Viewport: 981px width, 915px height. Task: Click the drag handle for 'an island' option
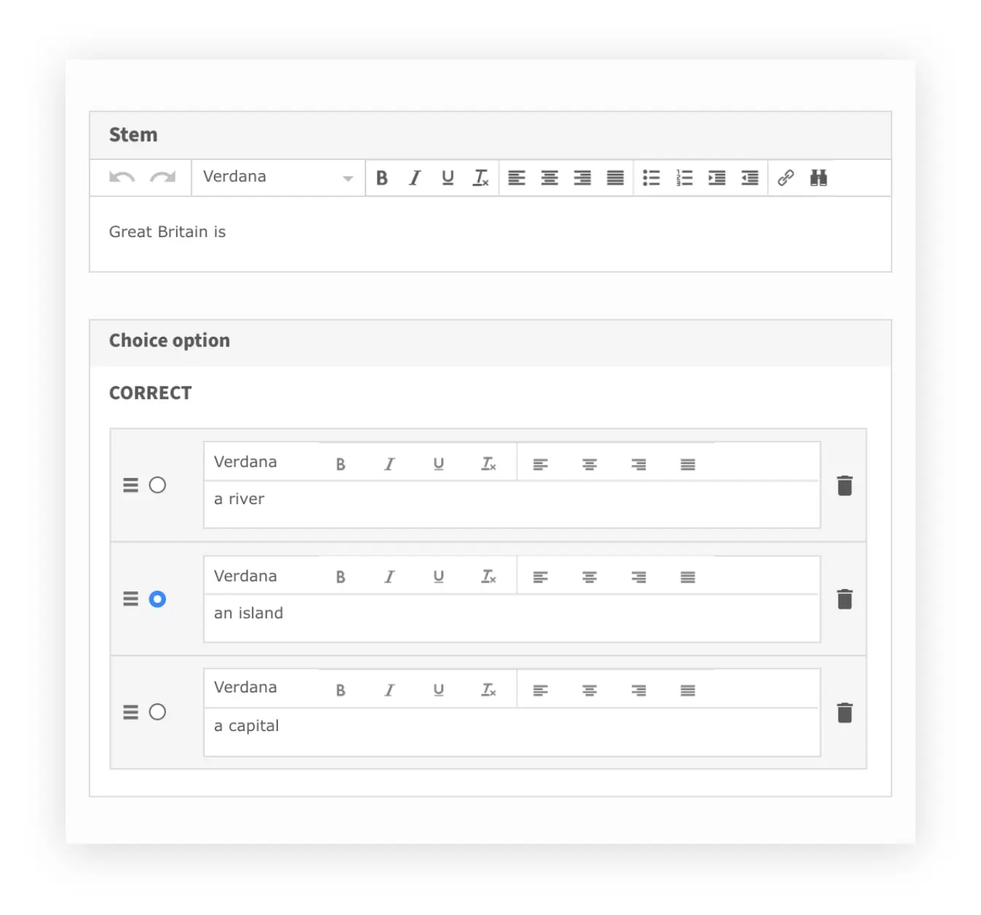pyautogui.click(x=131, y=599)
